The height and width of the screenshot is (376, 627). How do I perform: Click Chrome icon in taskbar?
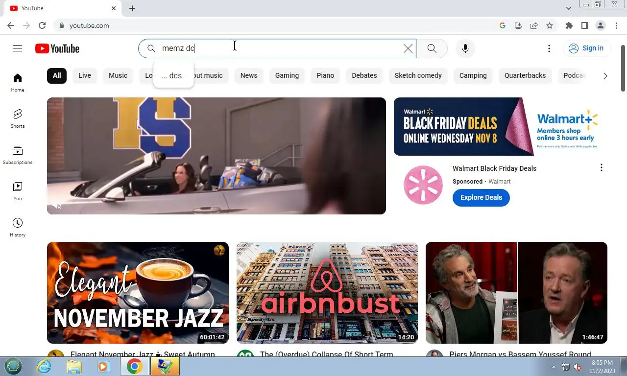[x=135, y=366]
